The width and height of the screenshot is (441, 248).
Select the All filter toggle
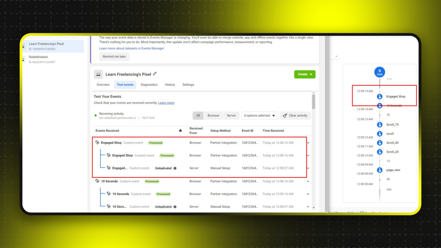click(198, 115)
